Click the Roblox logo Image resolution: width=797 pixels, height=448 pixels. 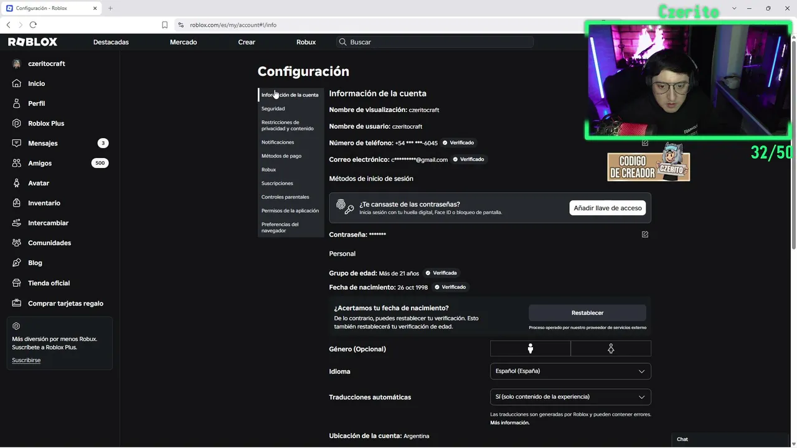click(x=32, y=42)
